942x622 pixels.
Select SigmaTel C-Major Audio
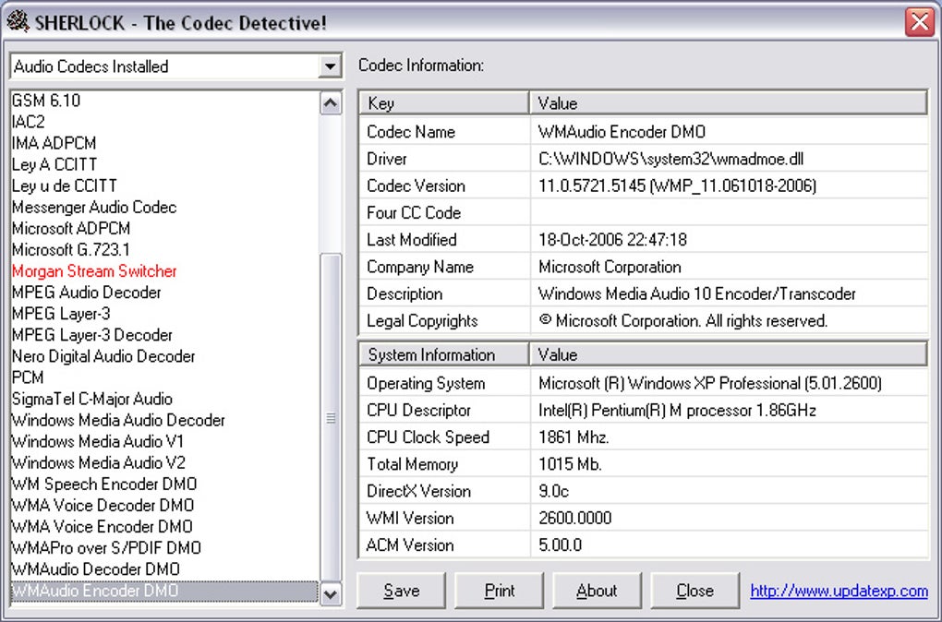92,399
